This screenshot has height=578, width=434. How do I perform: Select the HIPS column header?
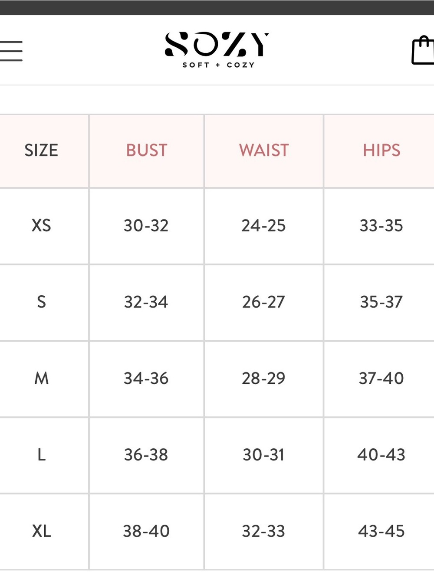point(381,150)
